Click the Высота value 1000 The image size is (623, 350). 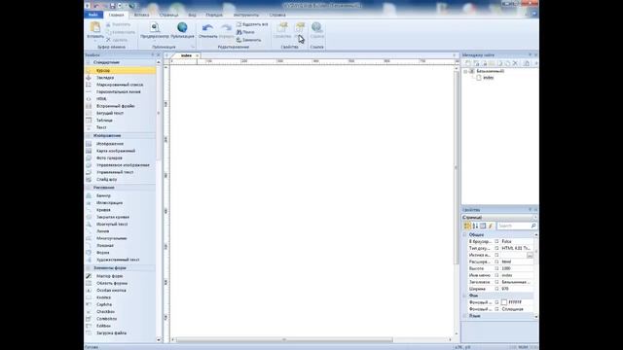516,268
